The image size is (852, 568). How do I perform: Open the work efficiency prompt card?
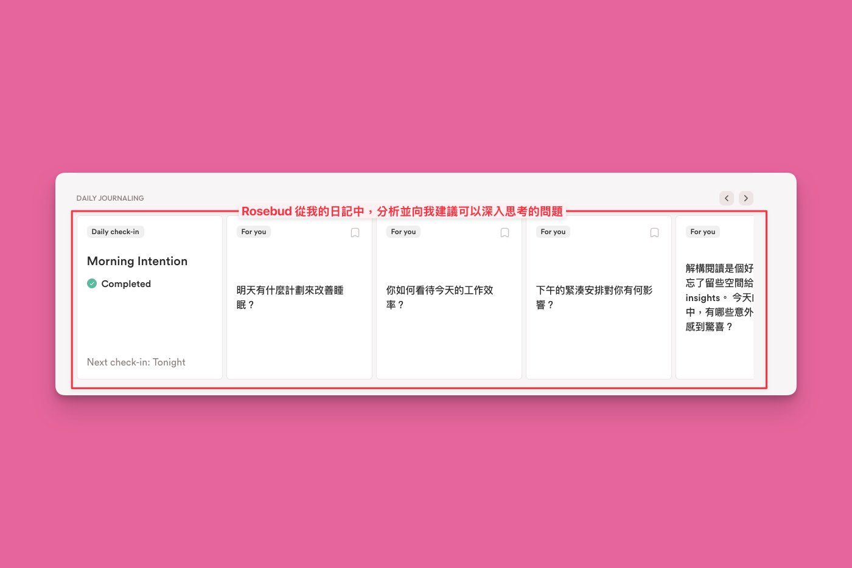[x=449, y=298]
